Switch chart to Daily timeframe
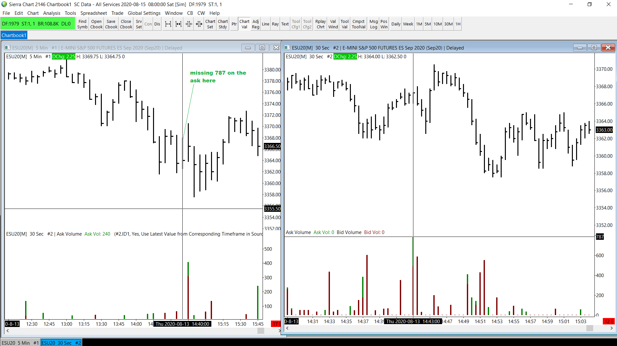This screenshot has width=617, height=346. click(396, 24)
